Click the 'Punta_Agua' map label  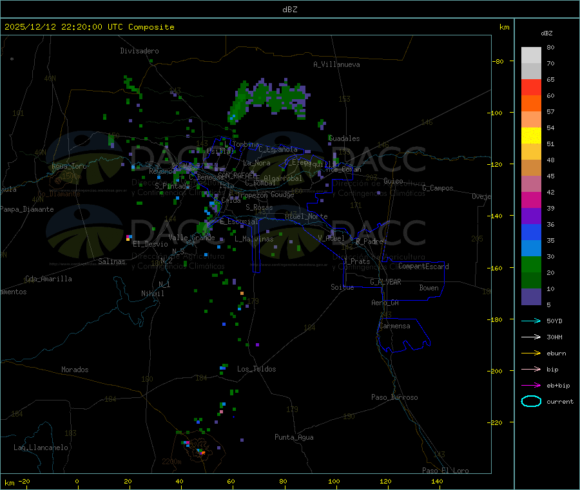[x=294, y=437]
